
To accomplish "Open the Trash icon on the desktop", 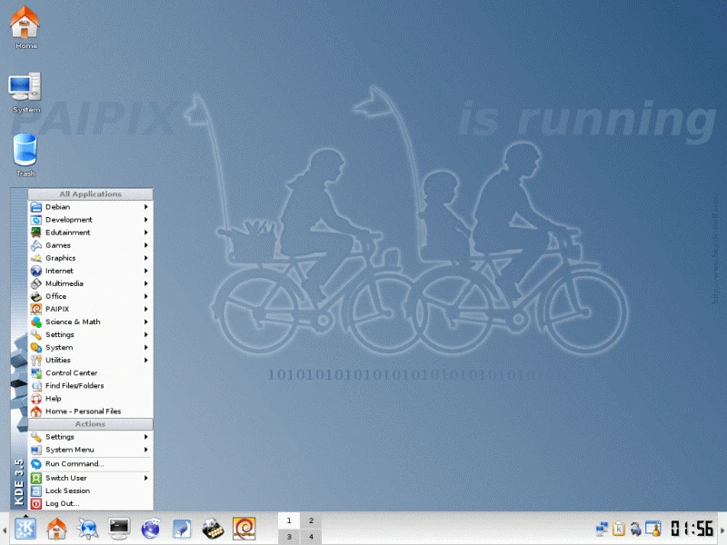I will tap(24, 150).
